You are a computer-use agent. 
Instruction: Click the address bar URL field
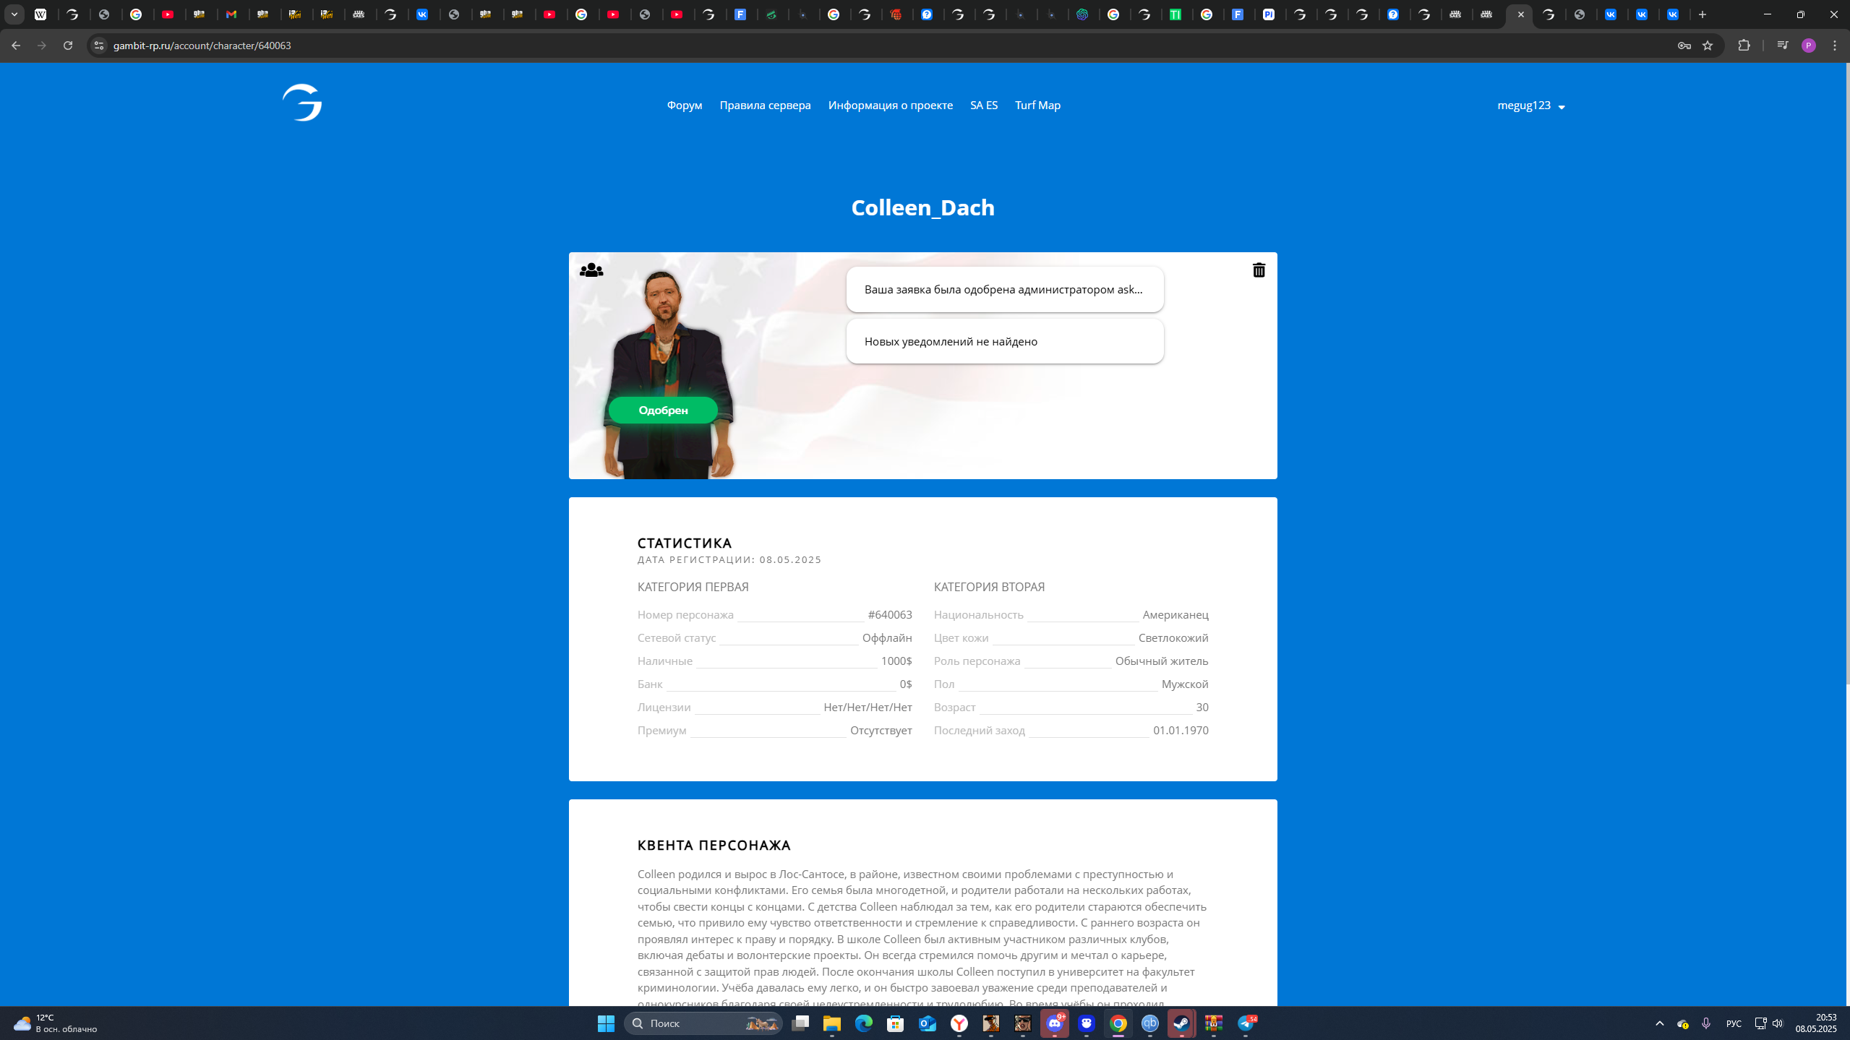pos(889,46)
